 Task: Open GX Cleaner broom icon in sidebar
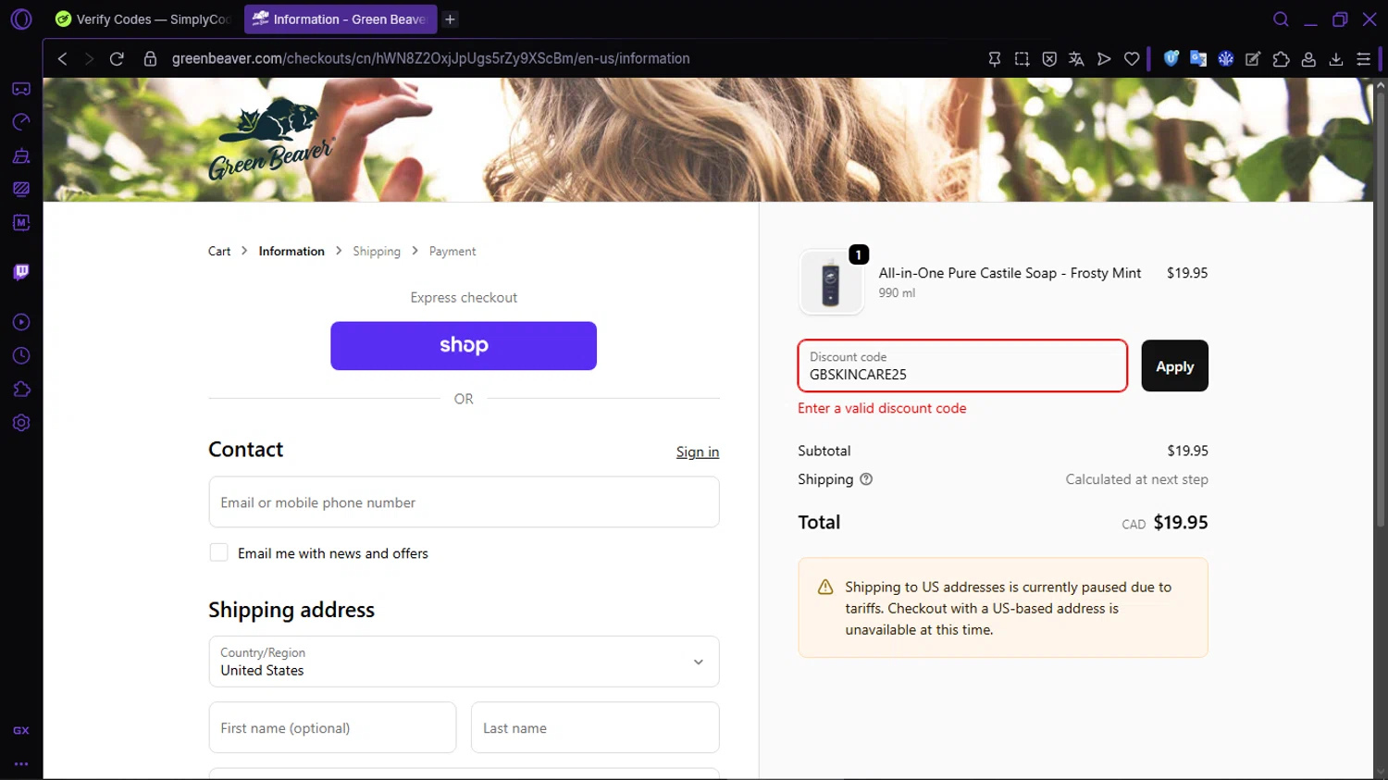21,155
